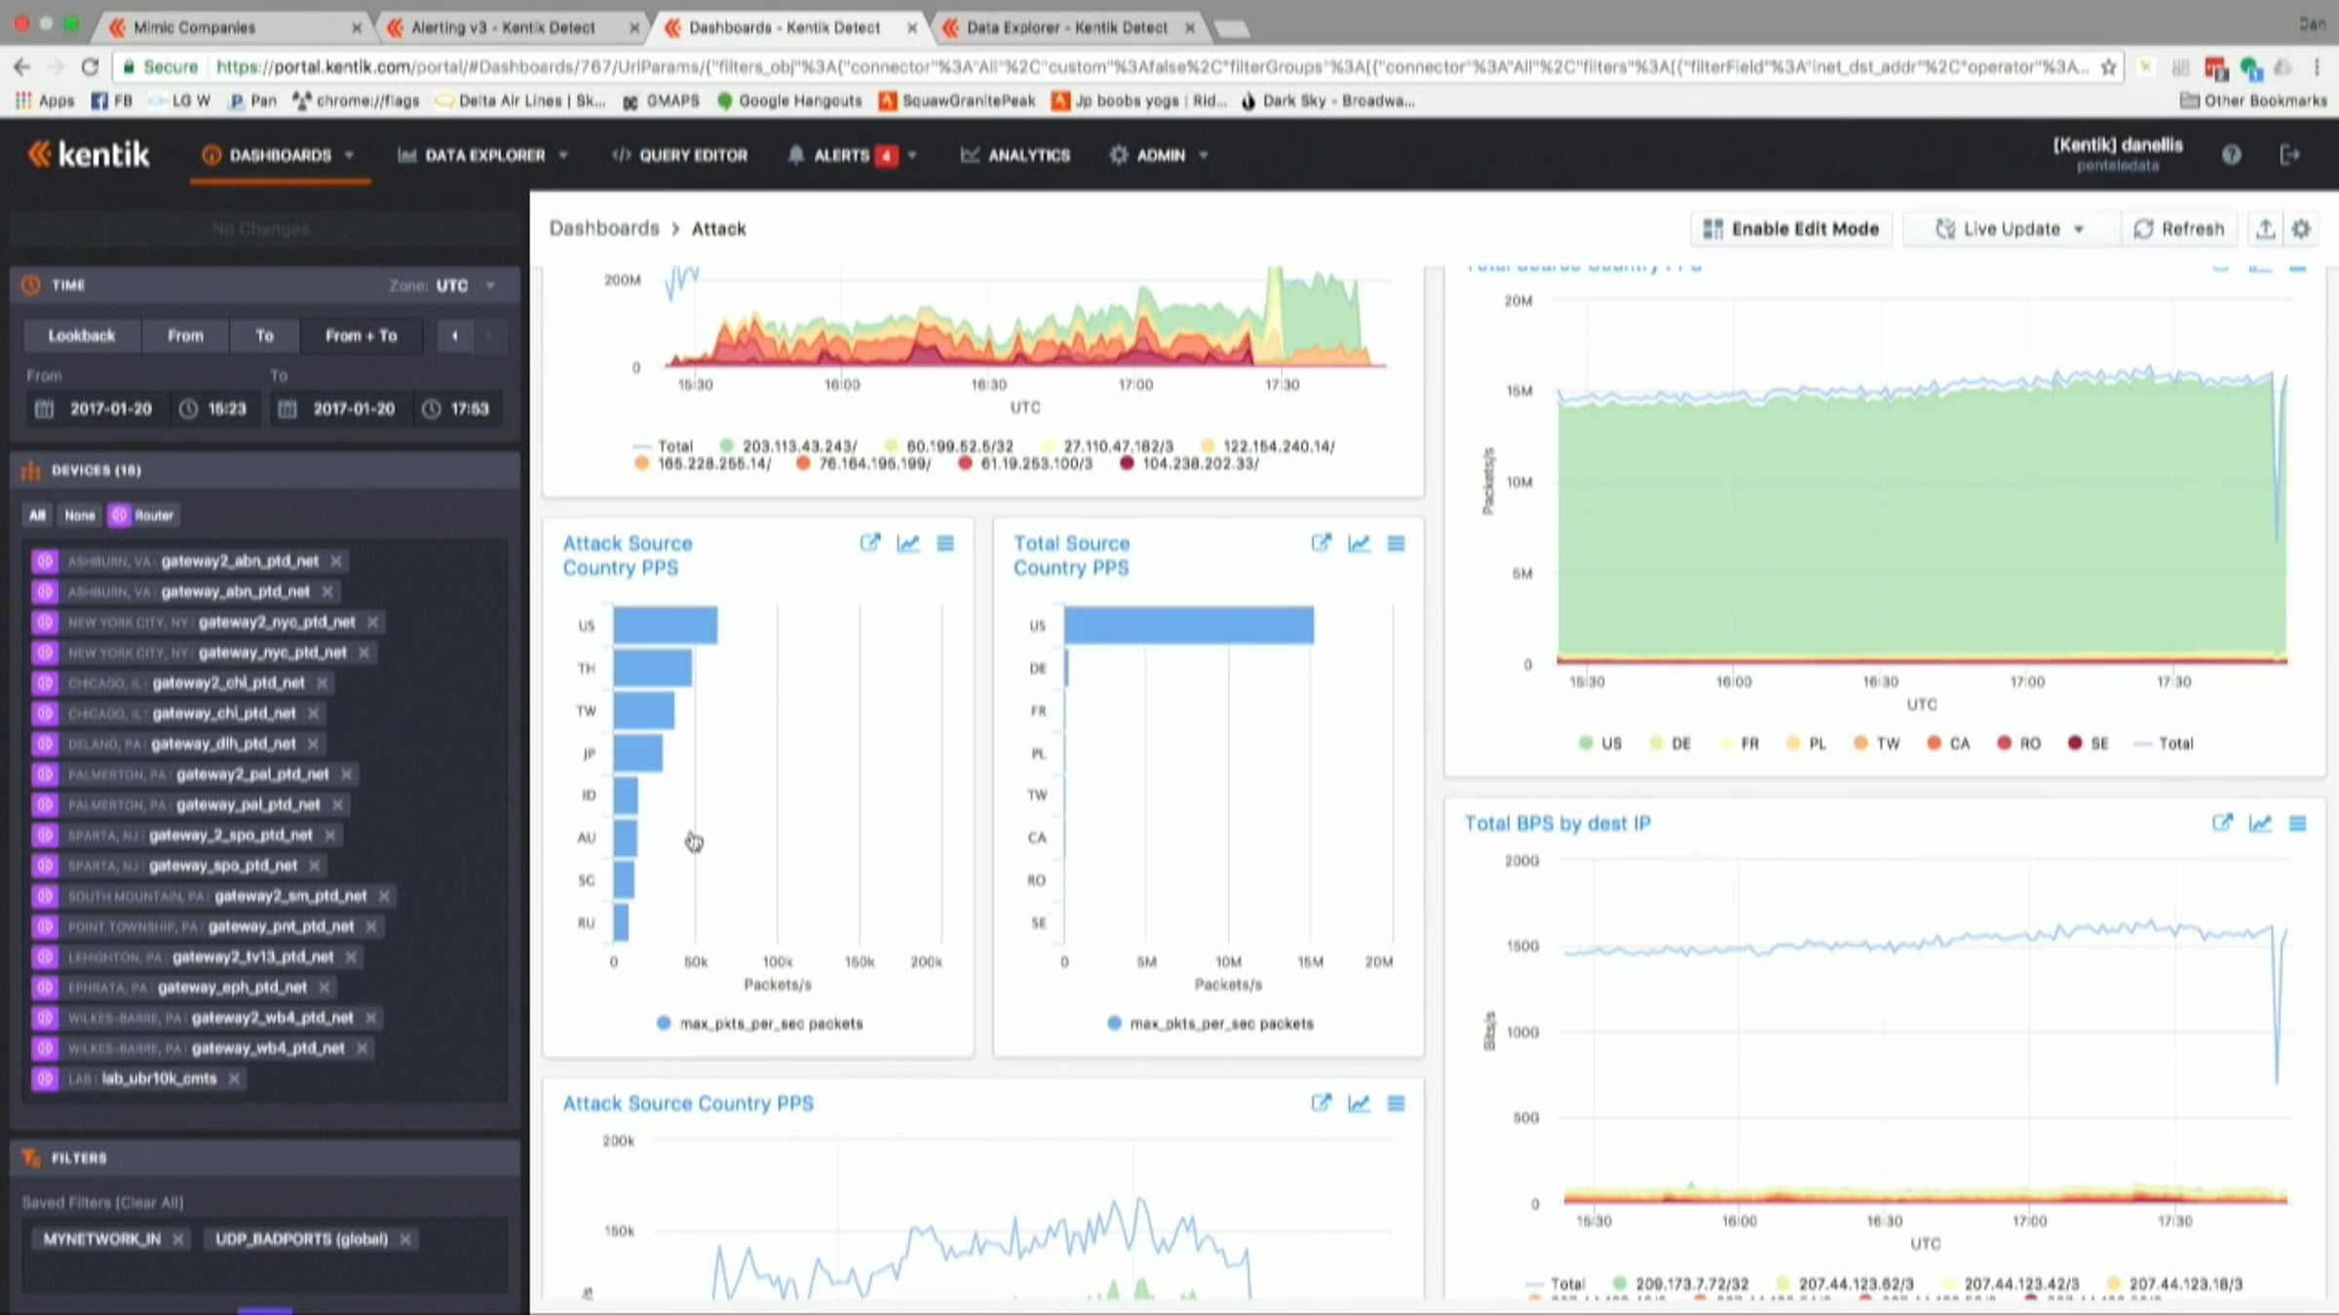Click chart icon on lower Attack Source Country PPS panel

point(1359,1103)
